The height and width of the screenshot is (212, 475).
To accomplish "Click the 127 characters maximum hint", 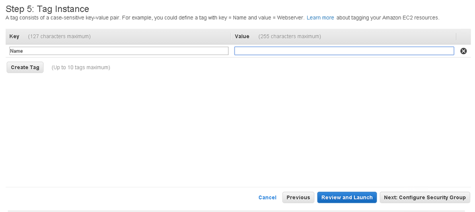I will [x=59, y=36].
